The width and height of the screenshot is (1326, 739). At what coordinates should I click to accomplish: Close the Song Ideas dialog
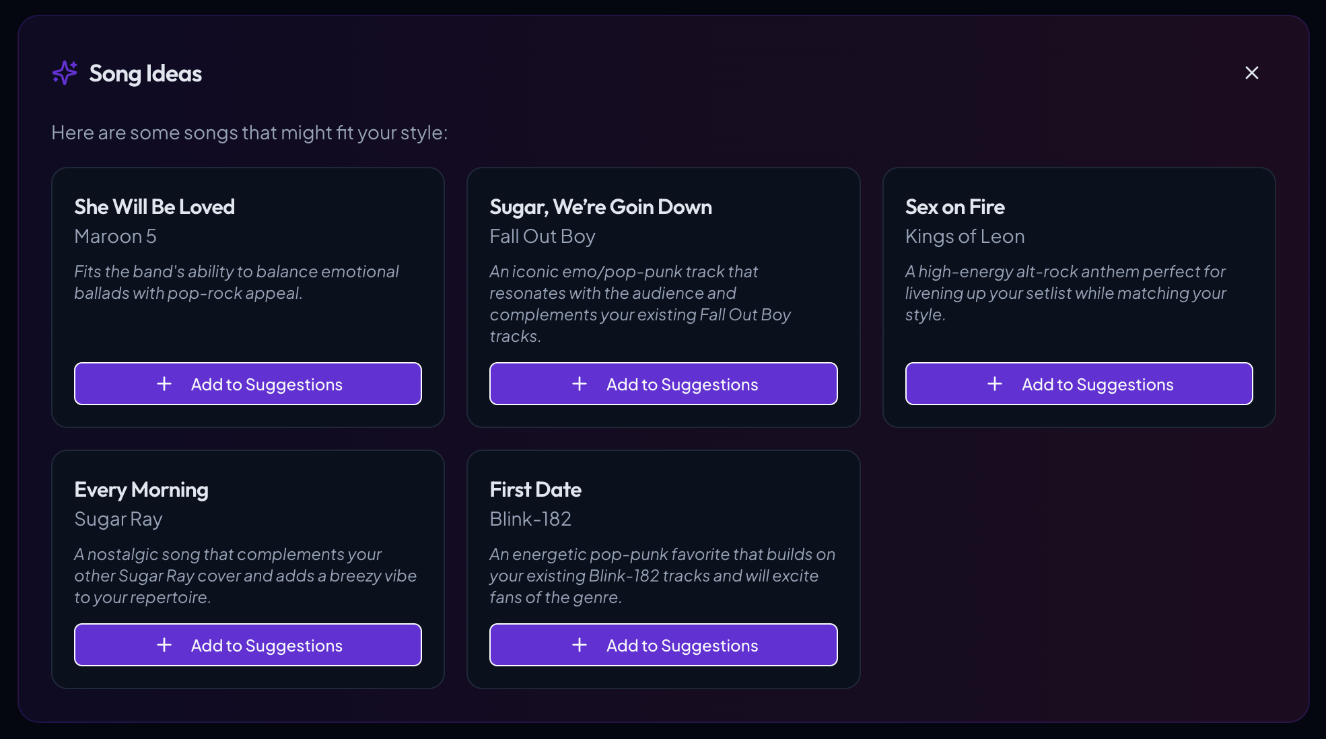(x=1251, y=73)
